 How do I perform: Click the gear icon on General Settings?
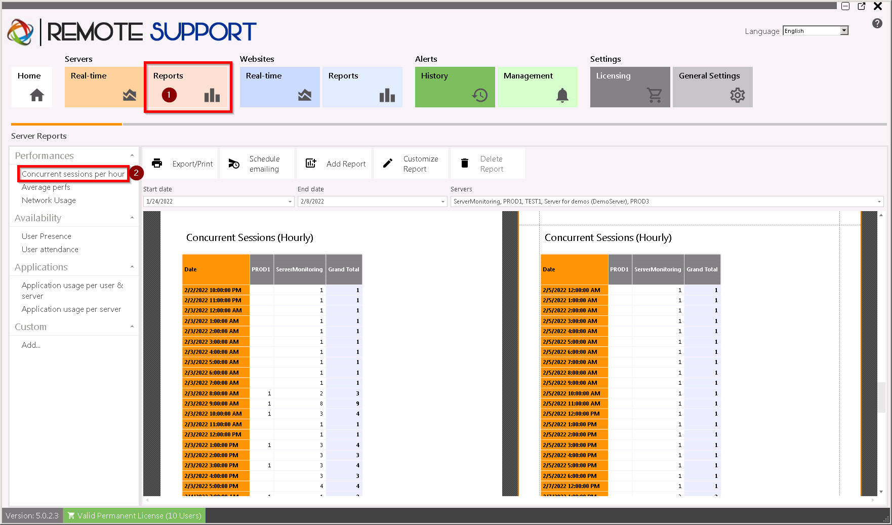[738, 95]
